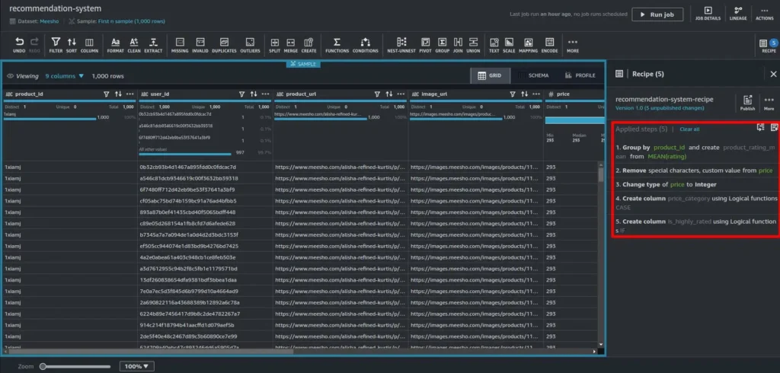Filter the product_id column
The height and width of the screenshot is (373, 780).
point(106,94)
